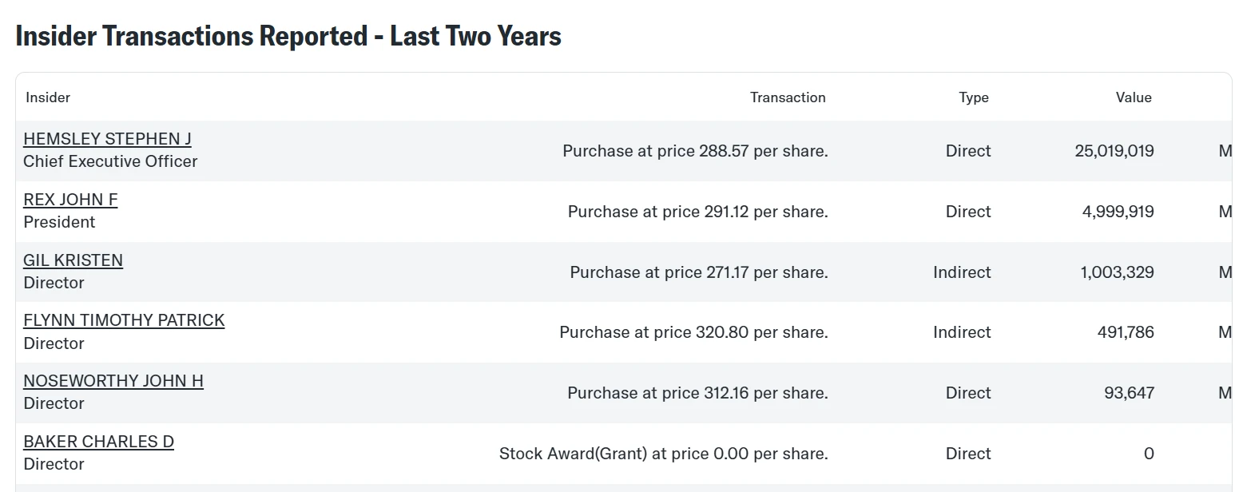This screenshot has width=1235, height=492.
Task: Click the purchase at 271.17 transaction text
Action: [x=699, y=272]
